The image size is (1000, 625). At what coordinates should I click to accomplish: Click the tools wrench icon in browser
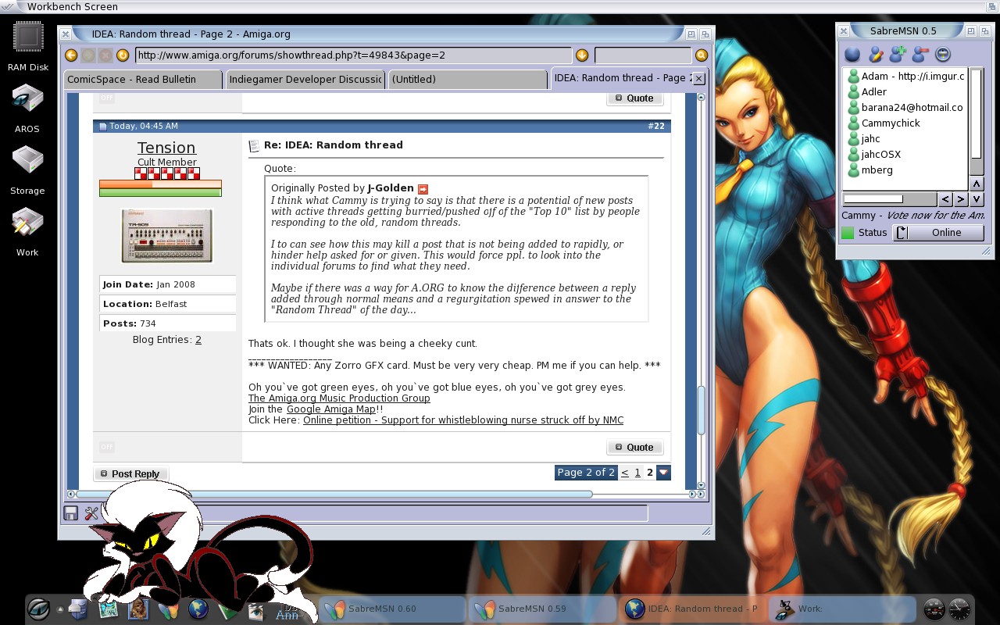pos(91,513)
